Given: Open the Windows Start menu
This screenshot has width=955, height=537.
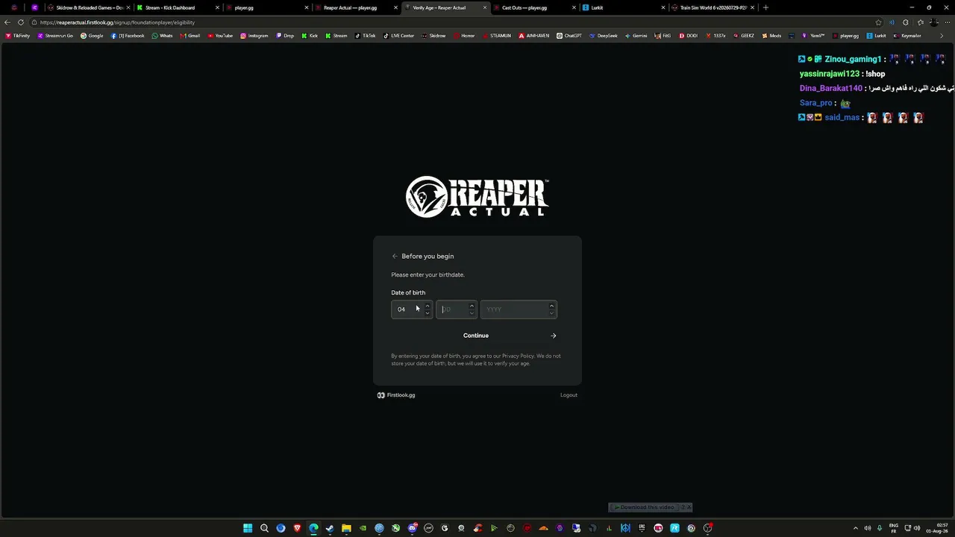Looking at the screenshot, I should [248, 528].
